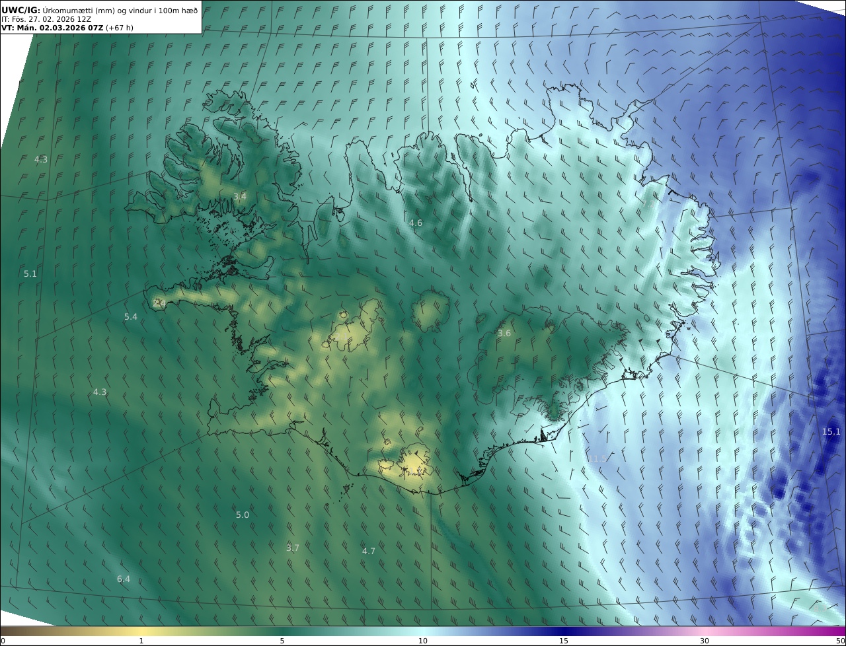The image size is (846, 646).
Task: Click the color scale tick label '30'
Action: coord(705,641)
